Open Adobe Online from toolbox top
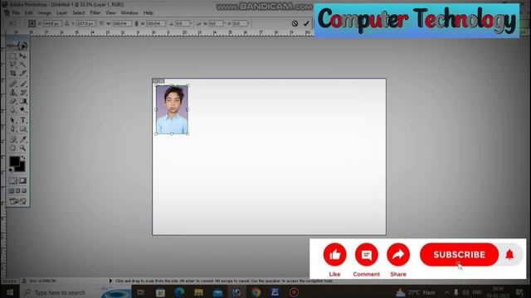The width and height of the screenshot is (531, 298). 17,46
